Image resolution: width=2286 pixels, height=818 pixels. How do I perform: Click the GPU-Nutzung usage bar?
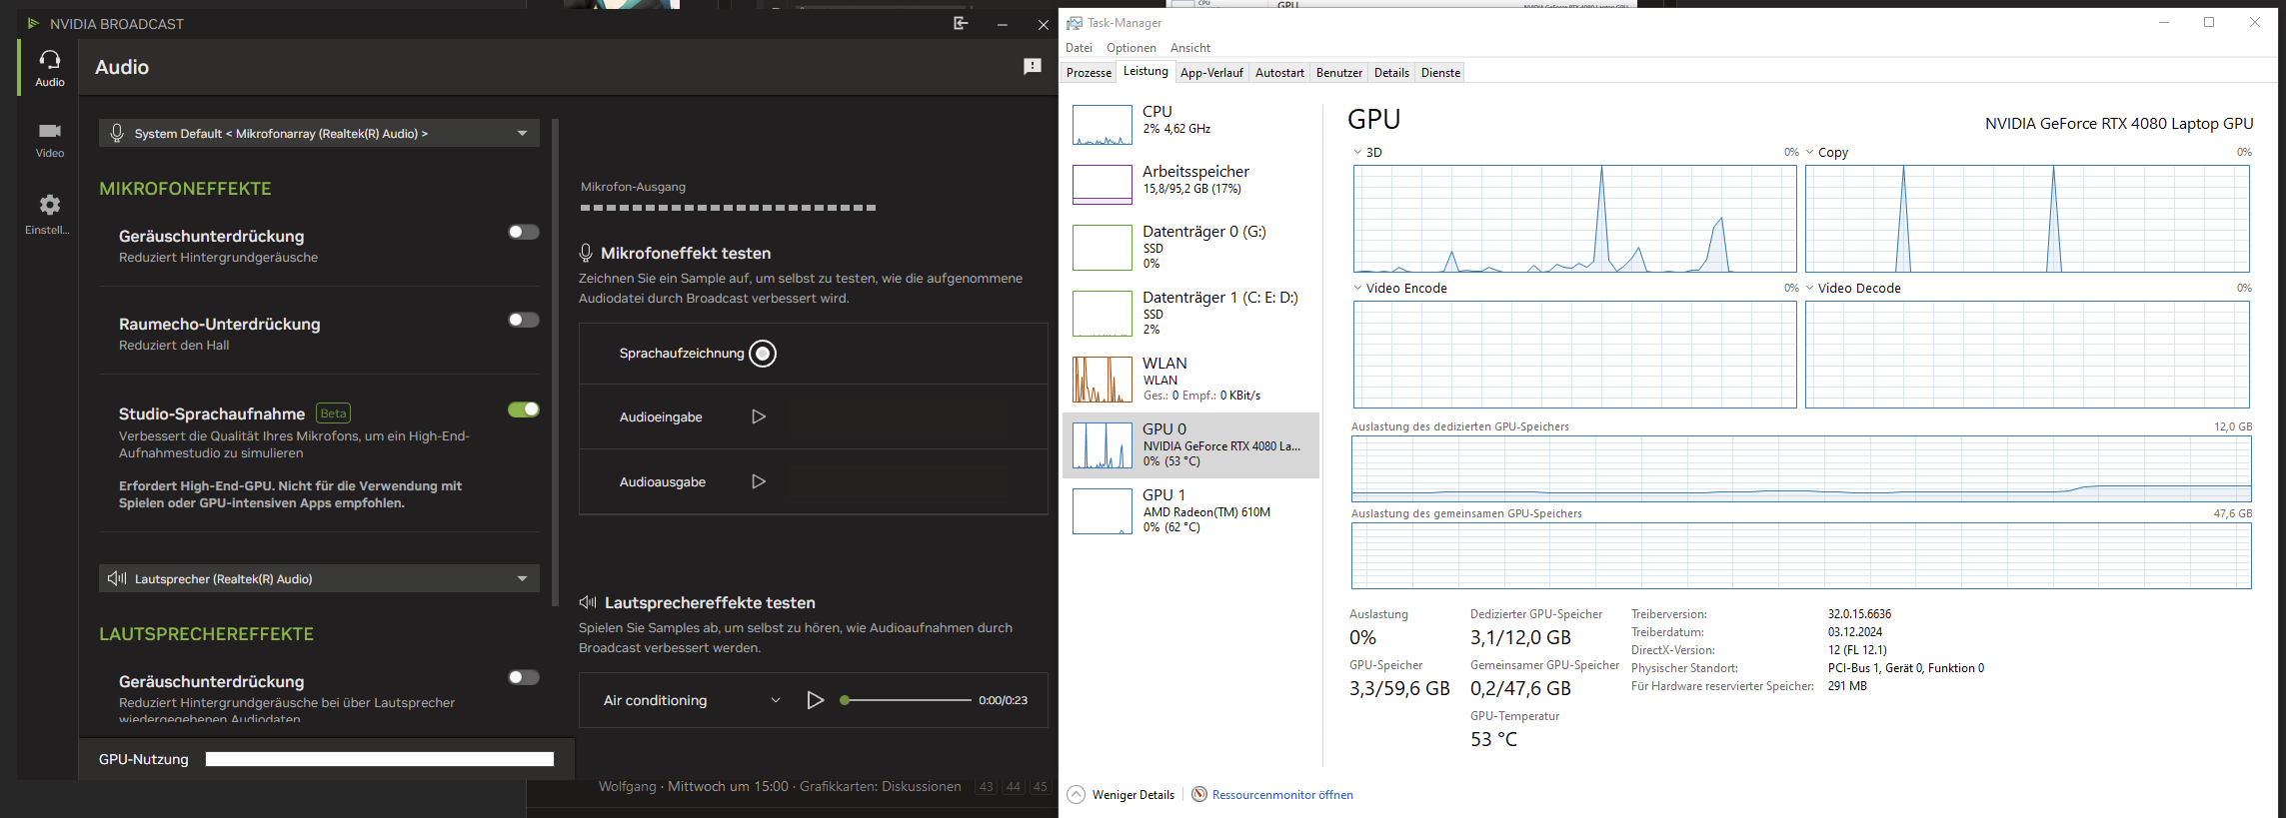coord(380,759)
